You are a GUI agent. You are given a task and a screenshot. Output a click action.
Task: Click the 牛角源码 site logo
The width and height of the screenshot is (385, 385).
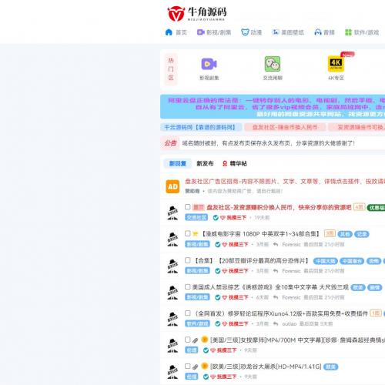click(197, 13)
